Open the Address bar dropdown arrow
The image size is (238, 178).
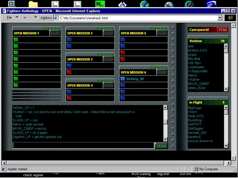click(x=220, y=18)
